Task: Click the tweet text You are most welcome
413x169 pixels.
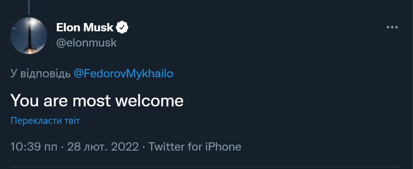Action: pyautogui.click(x=97, y=101)
